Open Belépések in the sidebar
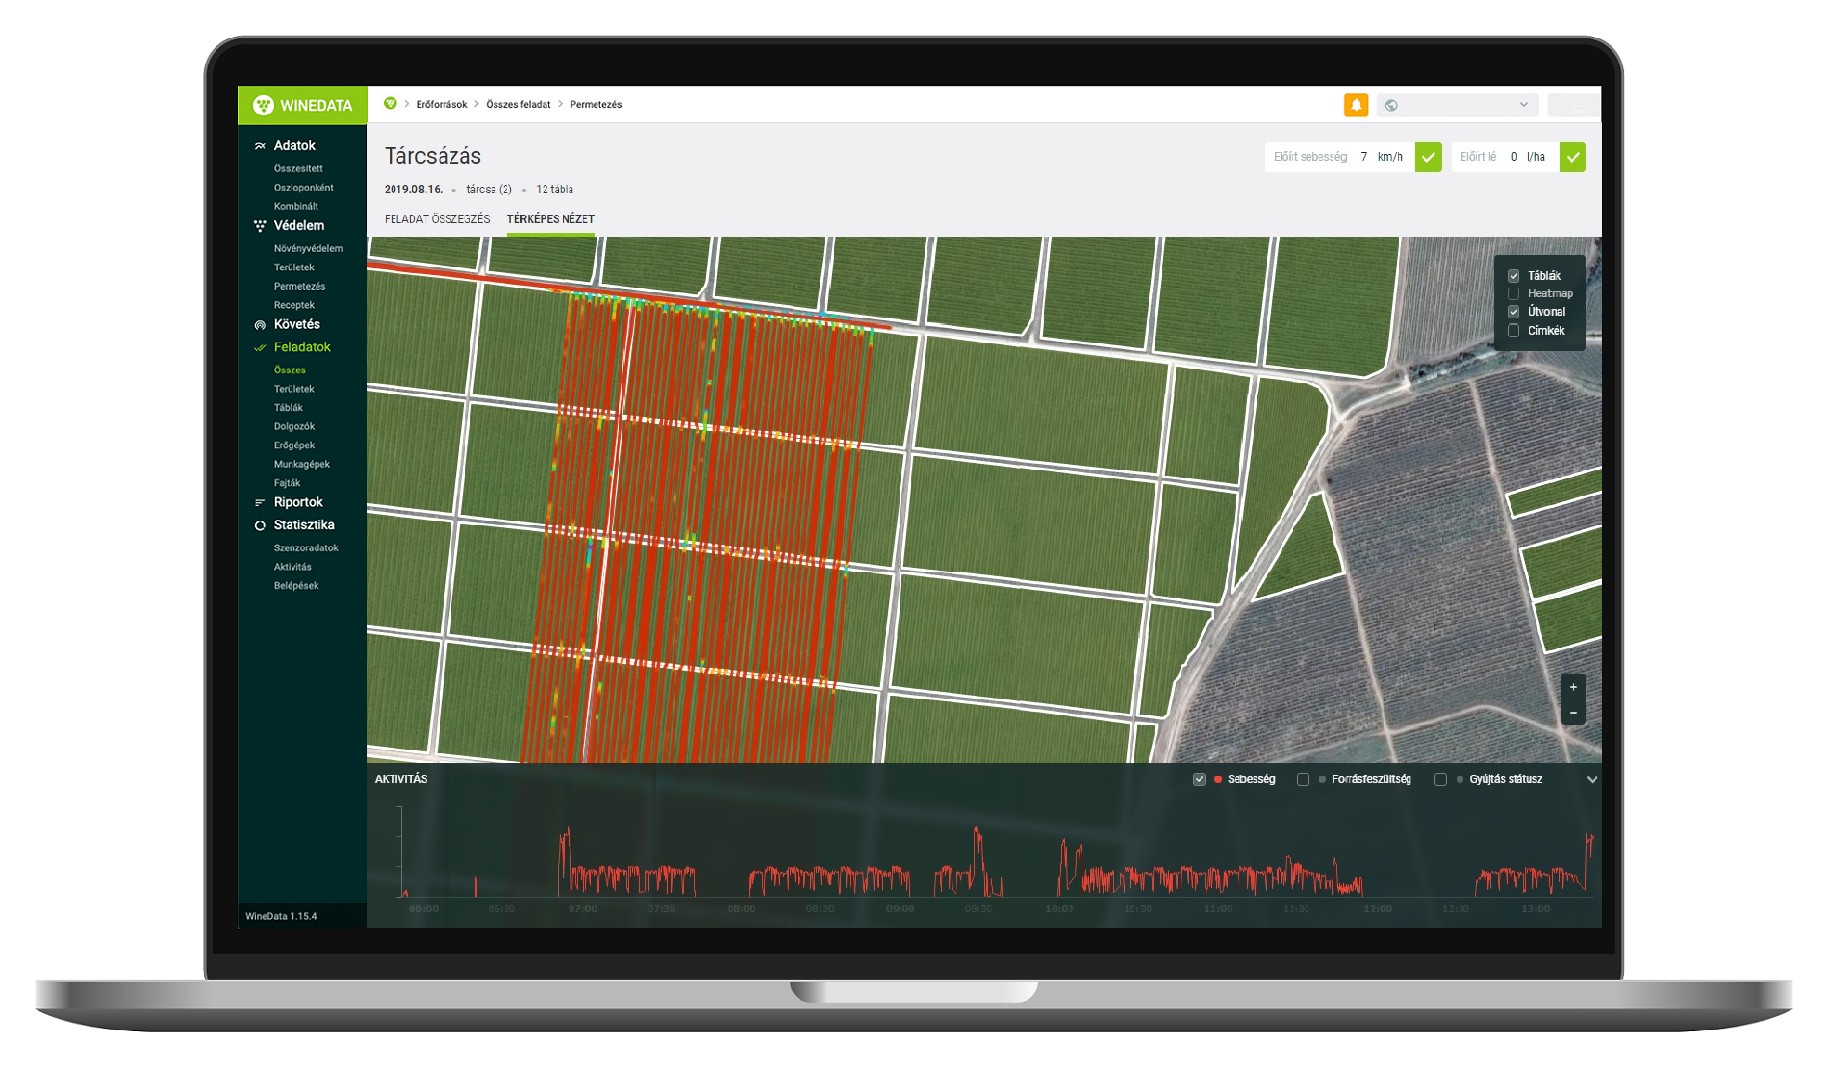This screenshot has height=1068, width=1828. point(296,586)
